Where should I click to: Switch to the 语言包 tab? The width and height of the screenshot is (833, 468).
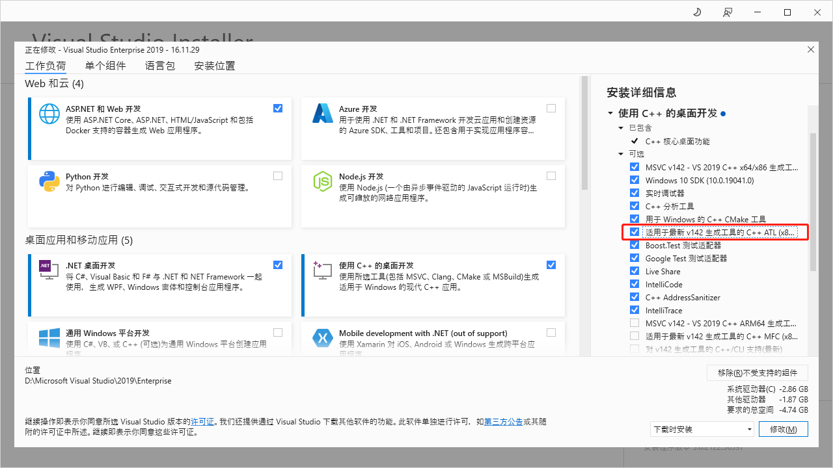click(x=159, y=66)
